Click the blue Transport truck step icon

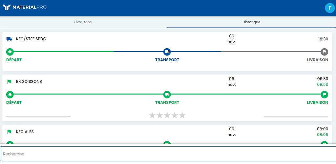167,51
